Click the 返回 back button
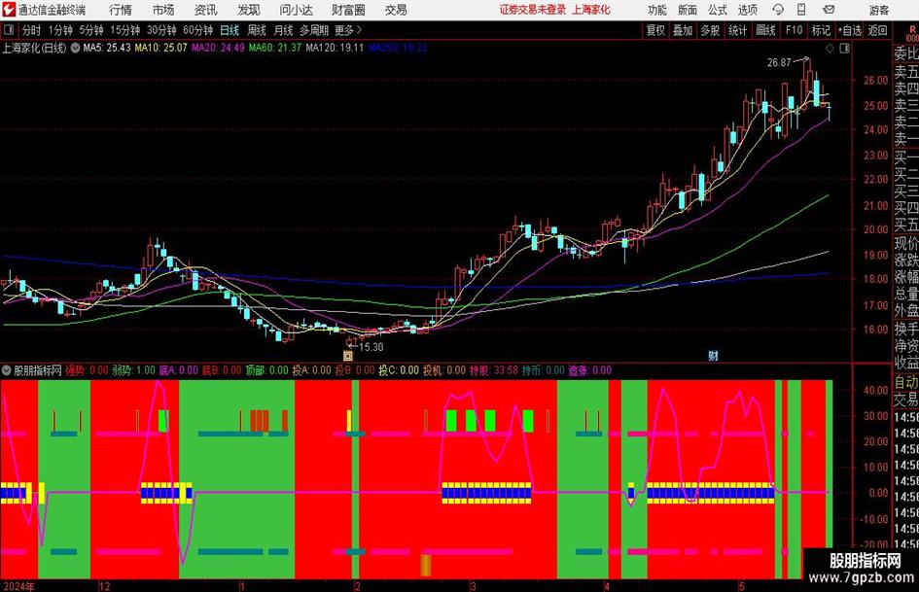The width and height of the screenshot is (919, 592). pos(877,30)
